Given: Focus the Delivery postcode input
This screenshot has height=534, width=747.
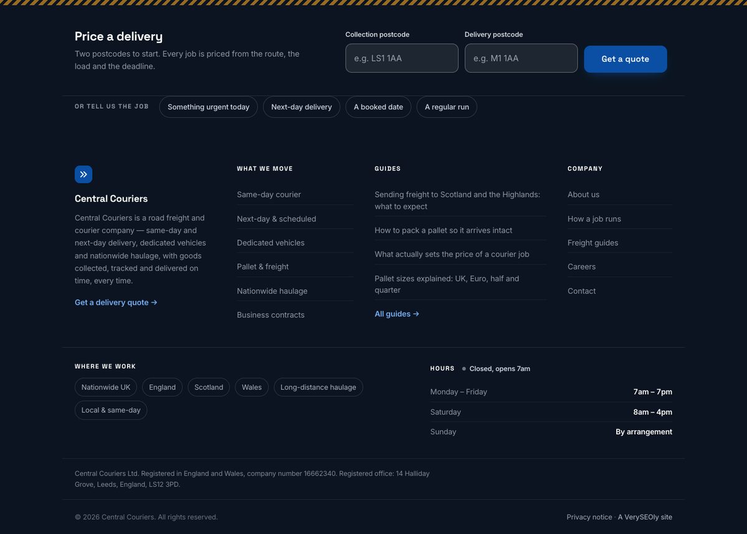Looking at the screenshot, I should coord(521,58).
